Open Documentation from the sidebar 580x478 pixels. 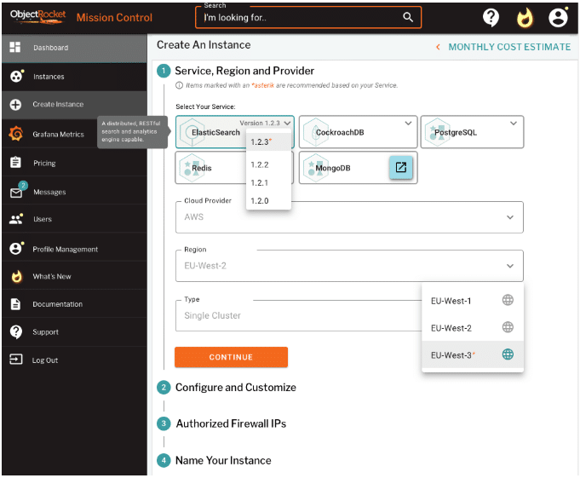tap(74, 304)
